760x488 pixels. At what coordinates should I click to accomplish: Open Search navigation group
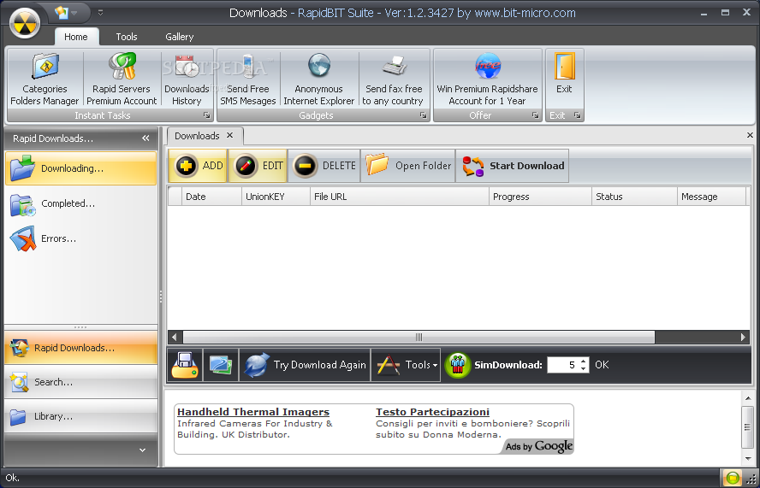coord(80,382)
